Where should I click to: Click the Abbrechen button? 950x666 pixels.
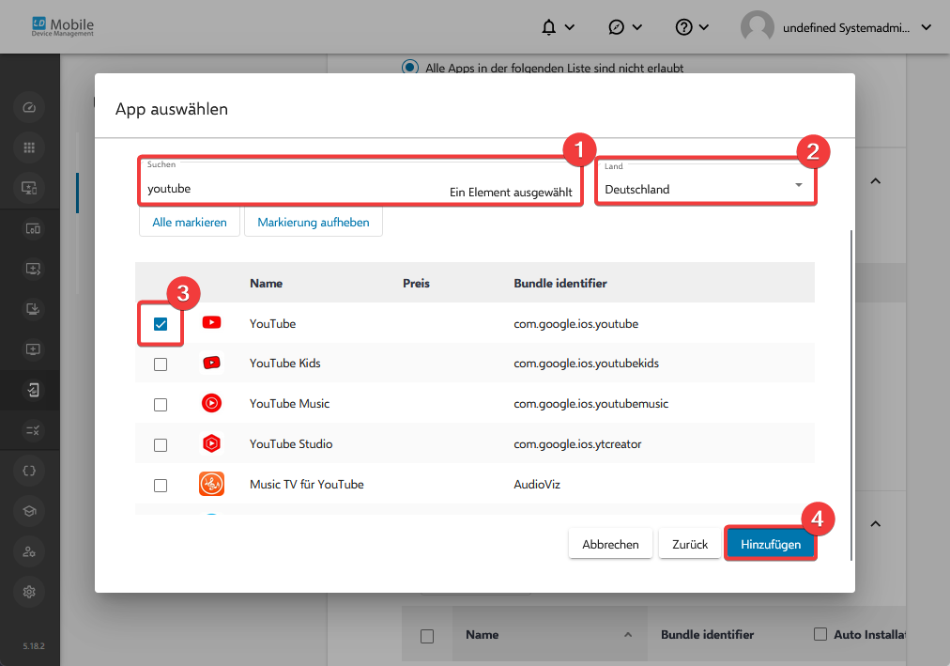(610, 544)
